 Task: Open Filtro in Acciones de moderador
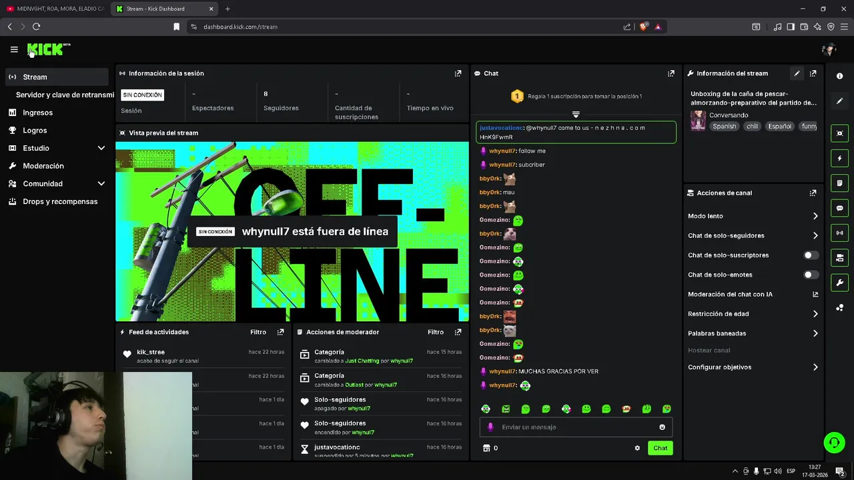[x=436, y=332]
